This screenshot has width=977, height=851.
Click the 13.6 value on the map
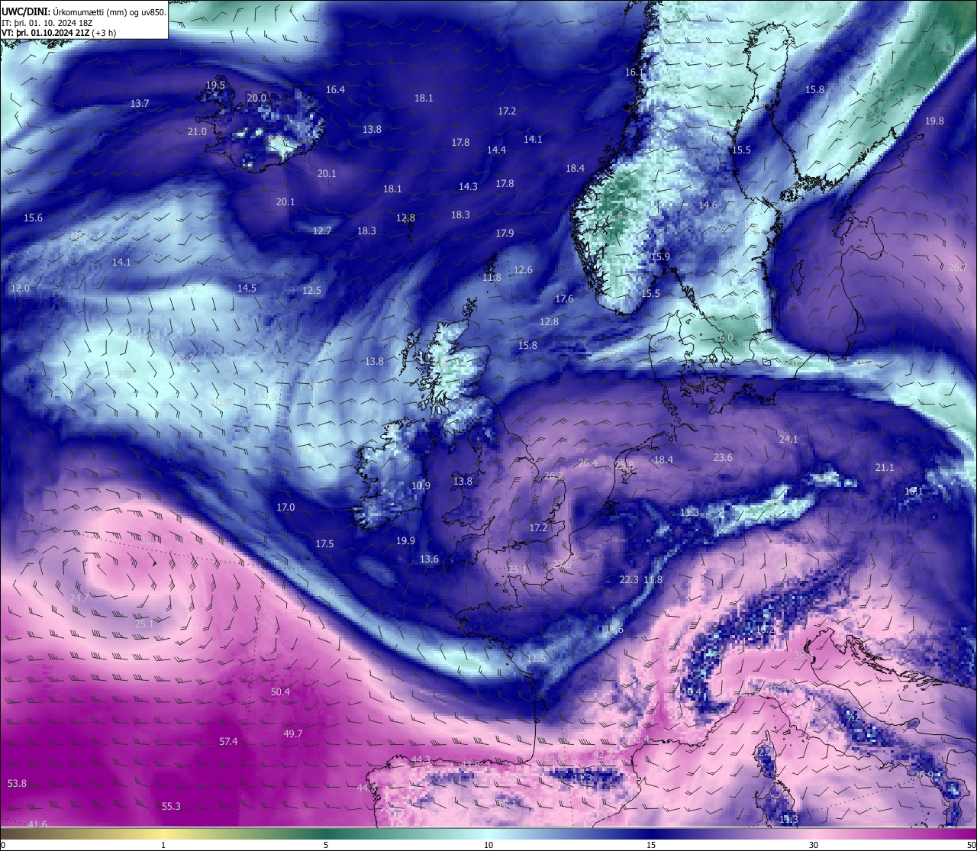coord(429,559)
